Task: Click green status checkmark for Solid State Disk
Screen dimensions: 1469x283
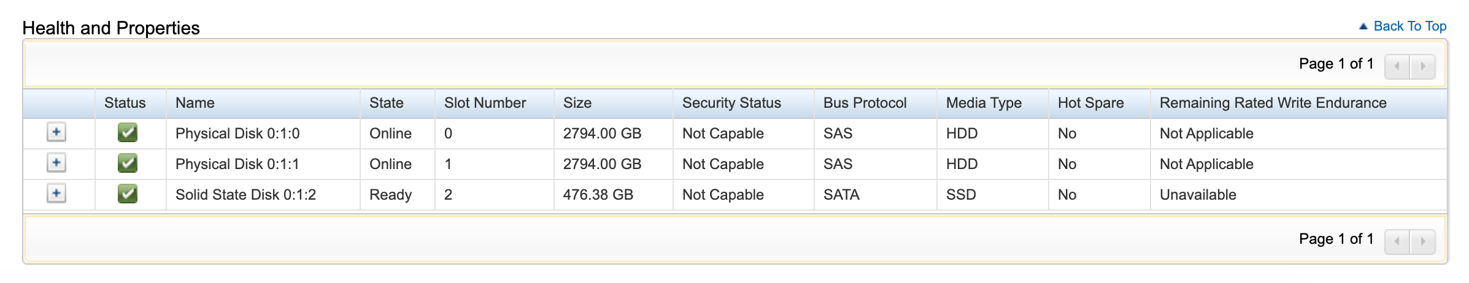Action: 128,194
